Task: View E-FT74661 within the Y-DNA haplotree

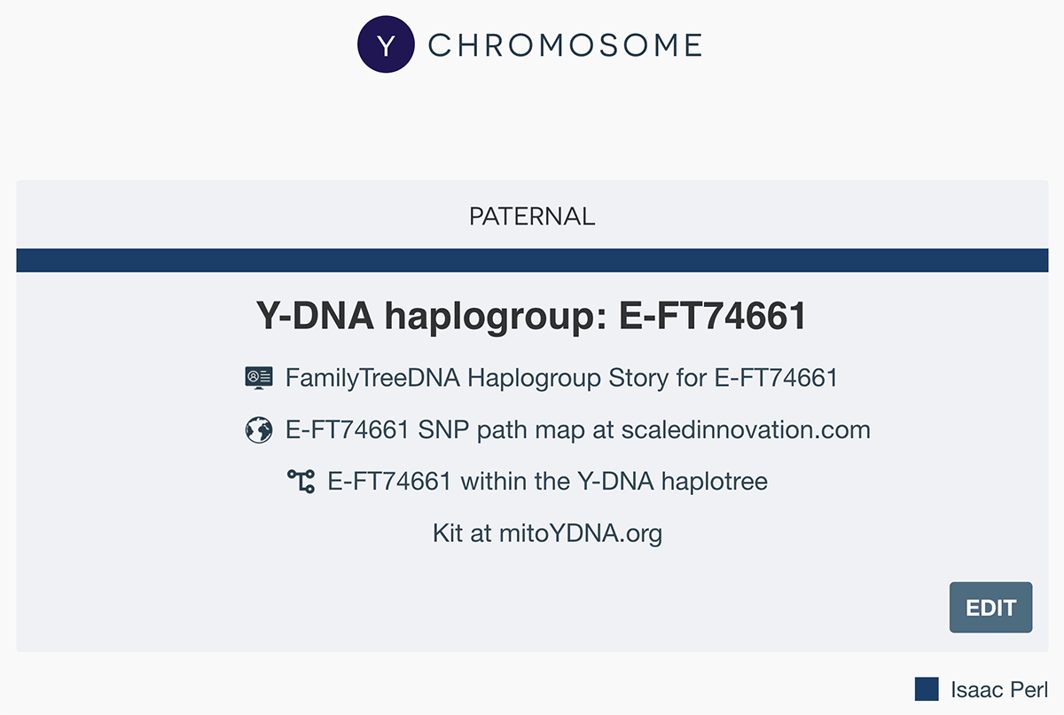Action: [x=547, y=481]
